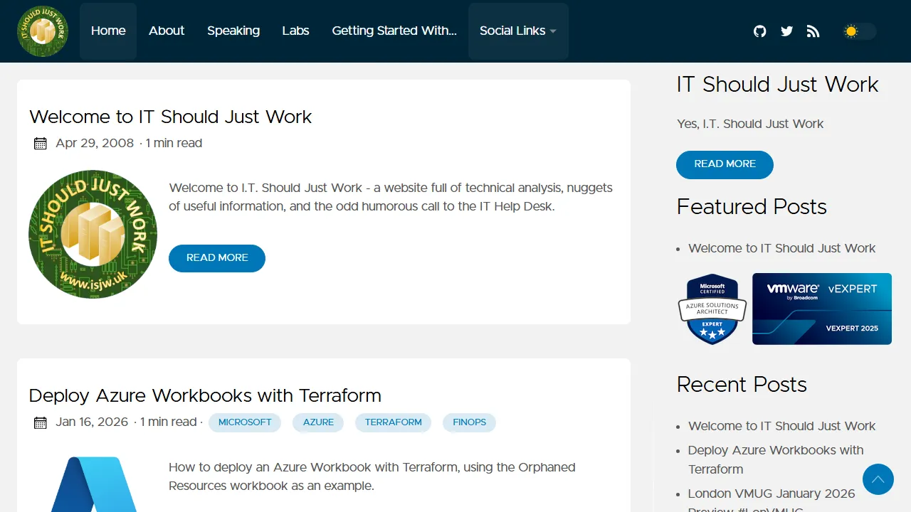Open the Labs menu item
The image size is (911, 512).
295,31
